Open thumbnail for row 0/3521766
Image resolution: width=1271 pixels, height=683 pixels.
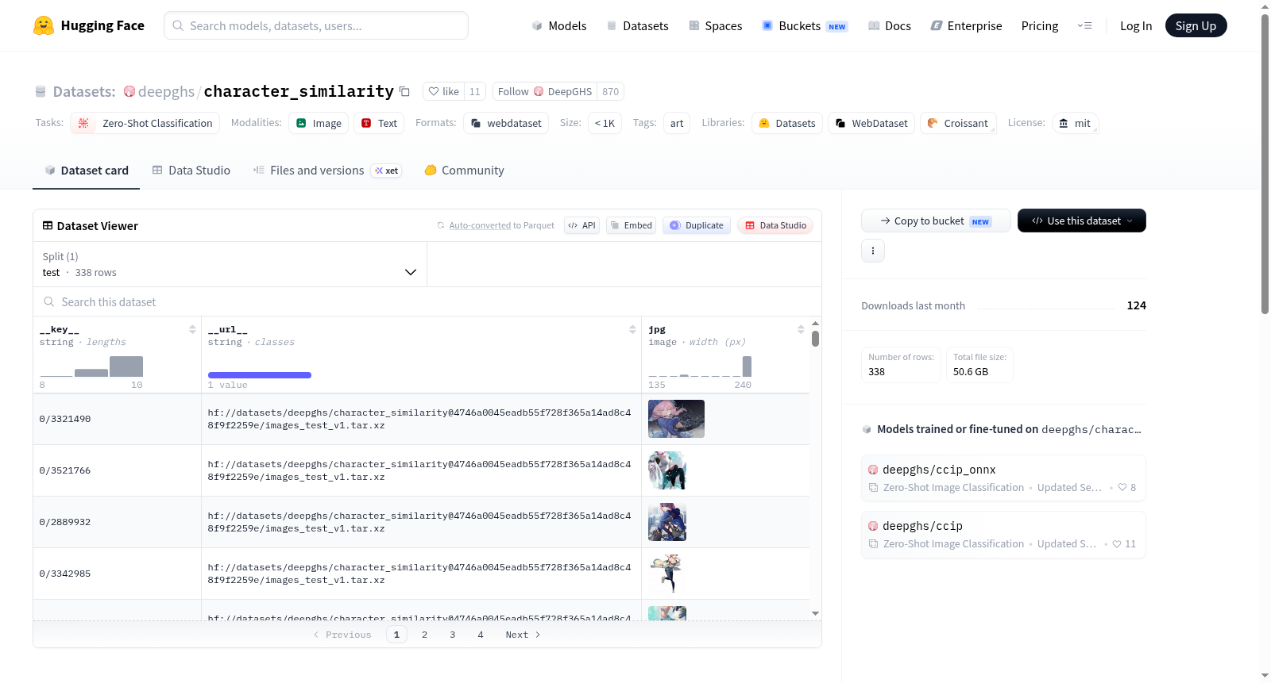tap(667, 470)
